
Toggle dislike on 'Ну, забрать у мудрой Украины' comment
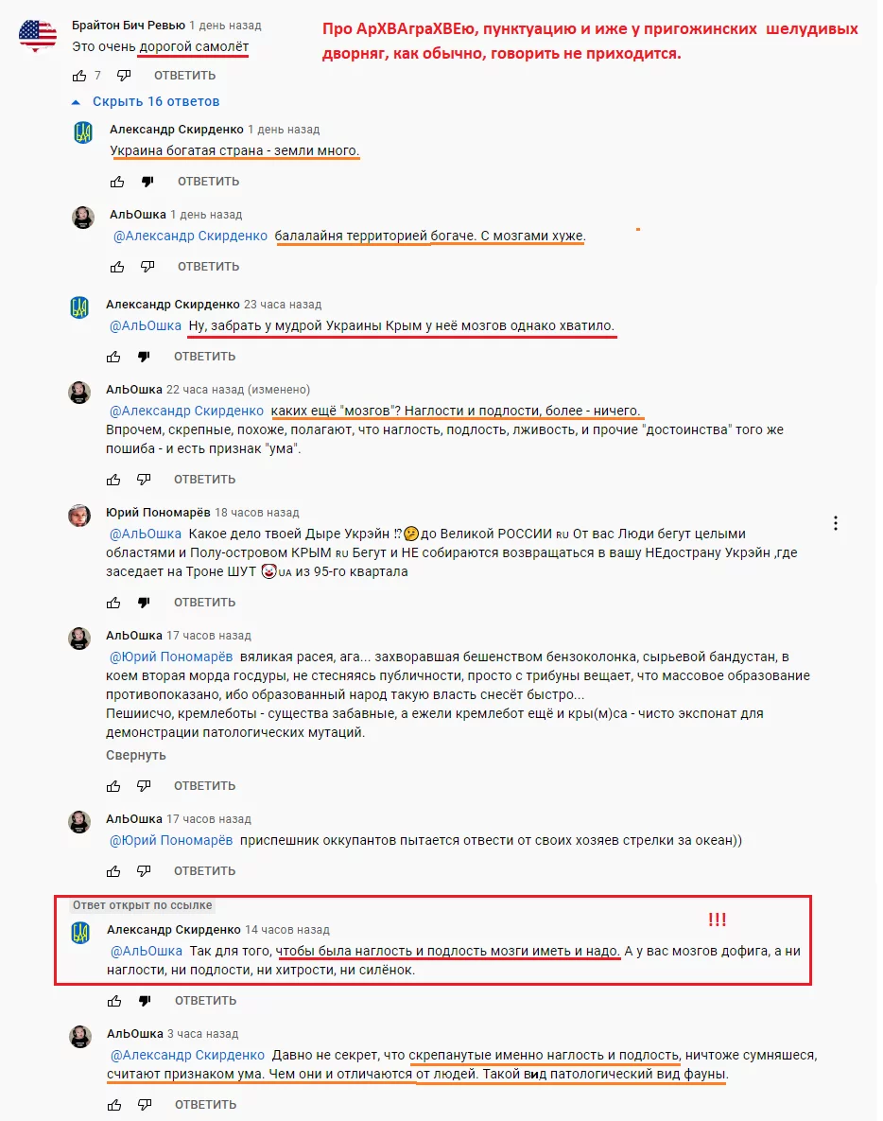pos(144,357)
